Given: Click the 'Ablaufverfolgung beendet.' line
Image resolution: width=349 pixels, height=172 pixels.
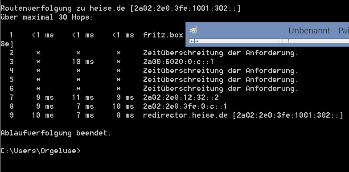Looking at the screenshot, I should [x=56, y=133].
